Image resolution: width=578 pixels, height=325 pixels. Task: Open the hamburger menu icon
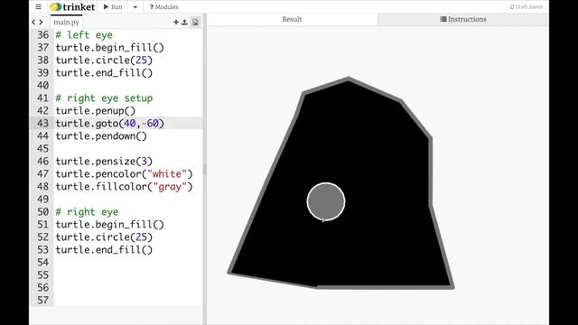(x=38, y=6)
